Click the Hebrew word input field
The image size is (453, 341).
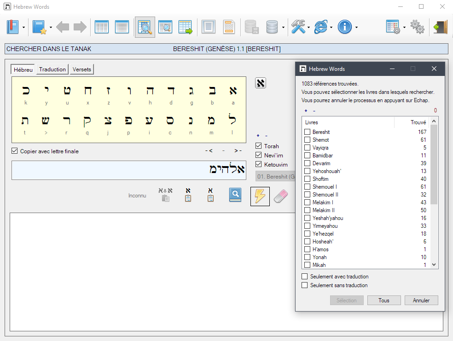point(129,170)
